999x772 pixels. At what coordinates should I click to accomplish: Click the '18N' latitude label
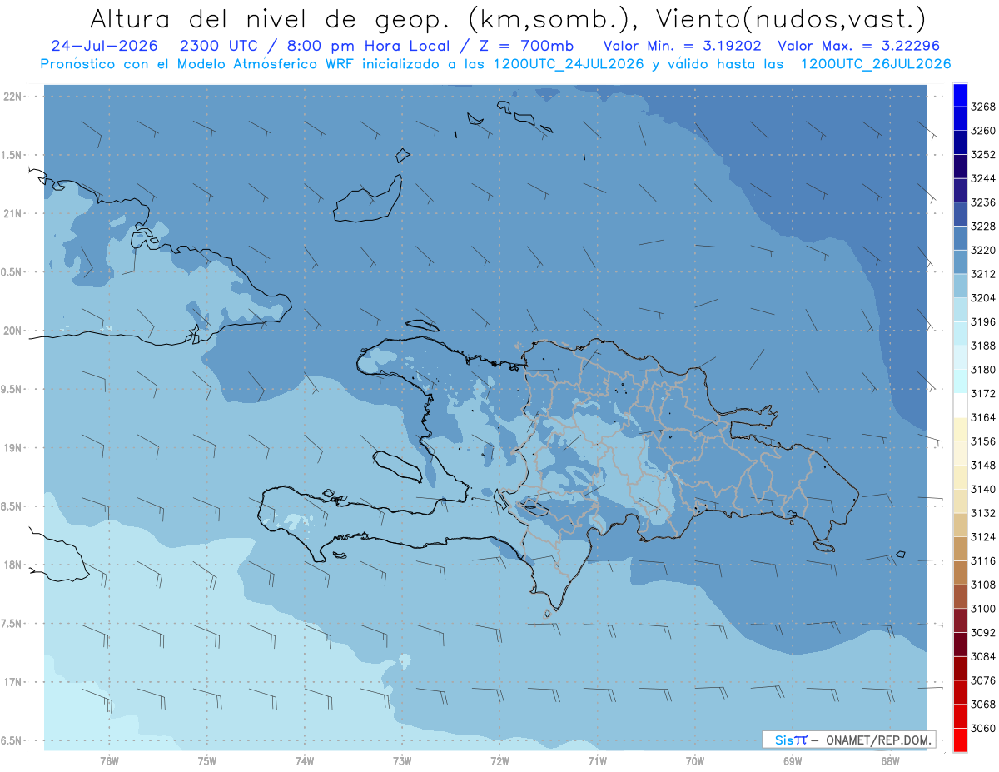14,565
